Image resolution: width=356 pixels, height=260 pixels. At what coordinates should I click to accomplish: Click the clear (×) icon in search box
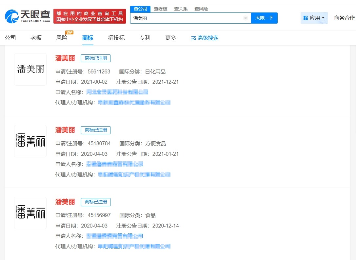(246, 18)
